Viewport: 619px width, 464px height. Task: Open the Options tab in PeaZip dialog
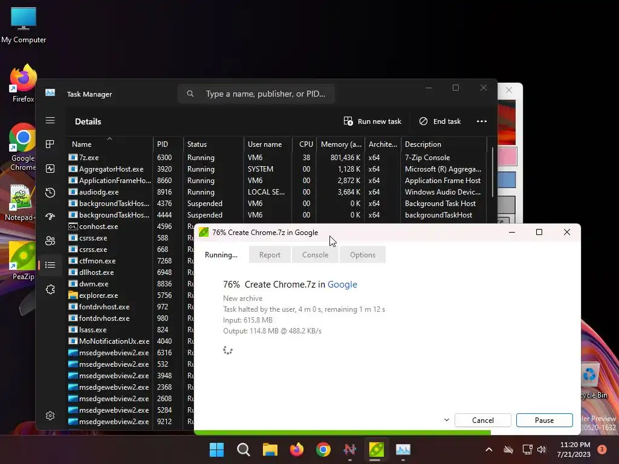[x=363, y=255]
